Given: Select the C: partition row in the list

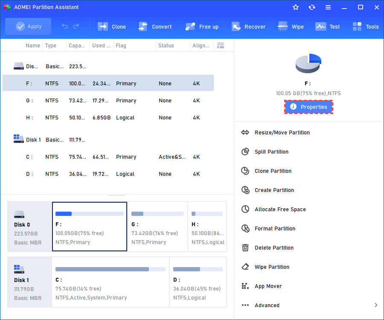Looking at the screenshot, I should (x=108, y=157).
